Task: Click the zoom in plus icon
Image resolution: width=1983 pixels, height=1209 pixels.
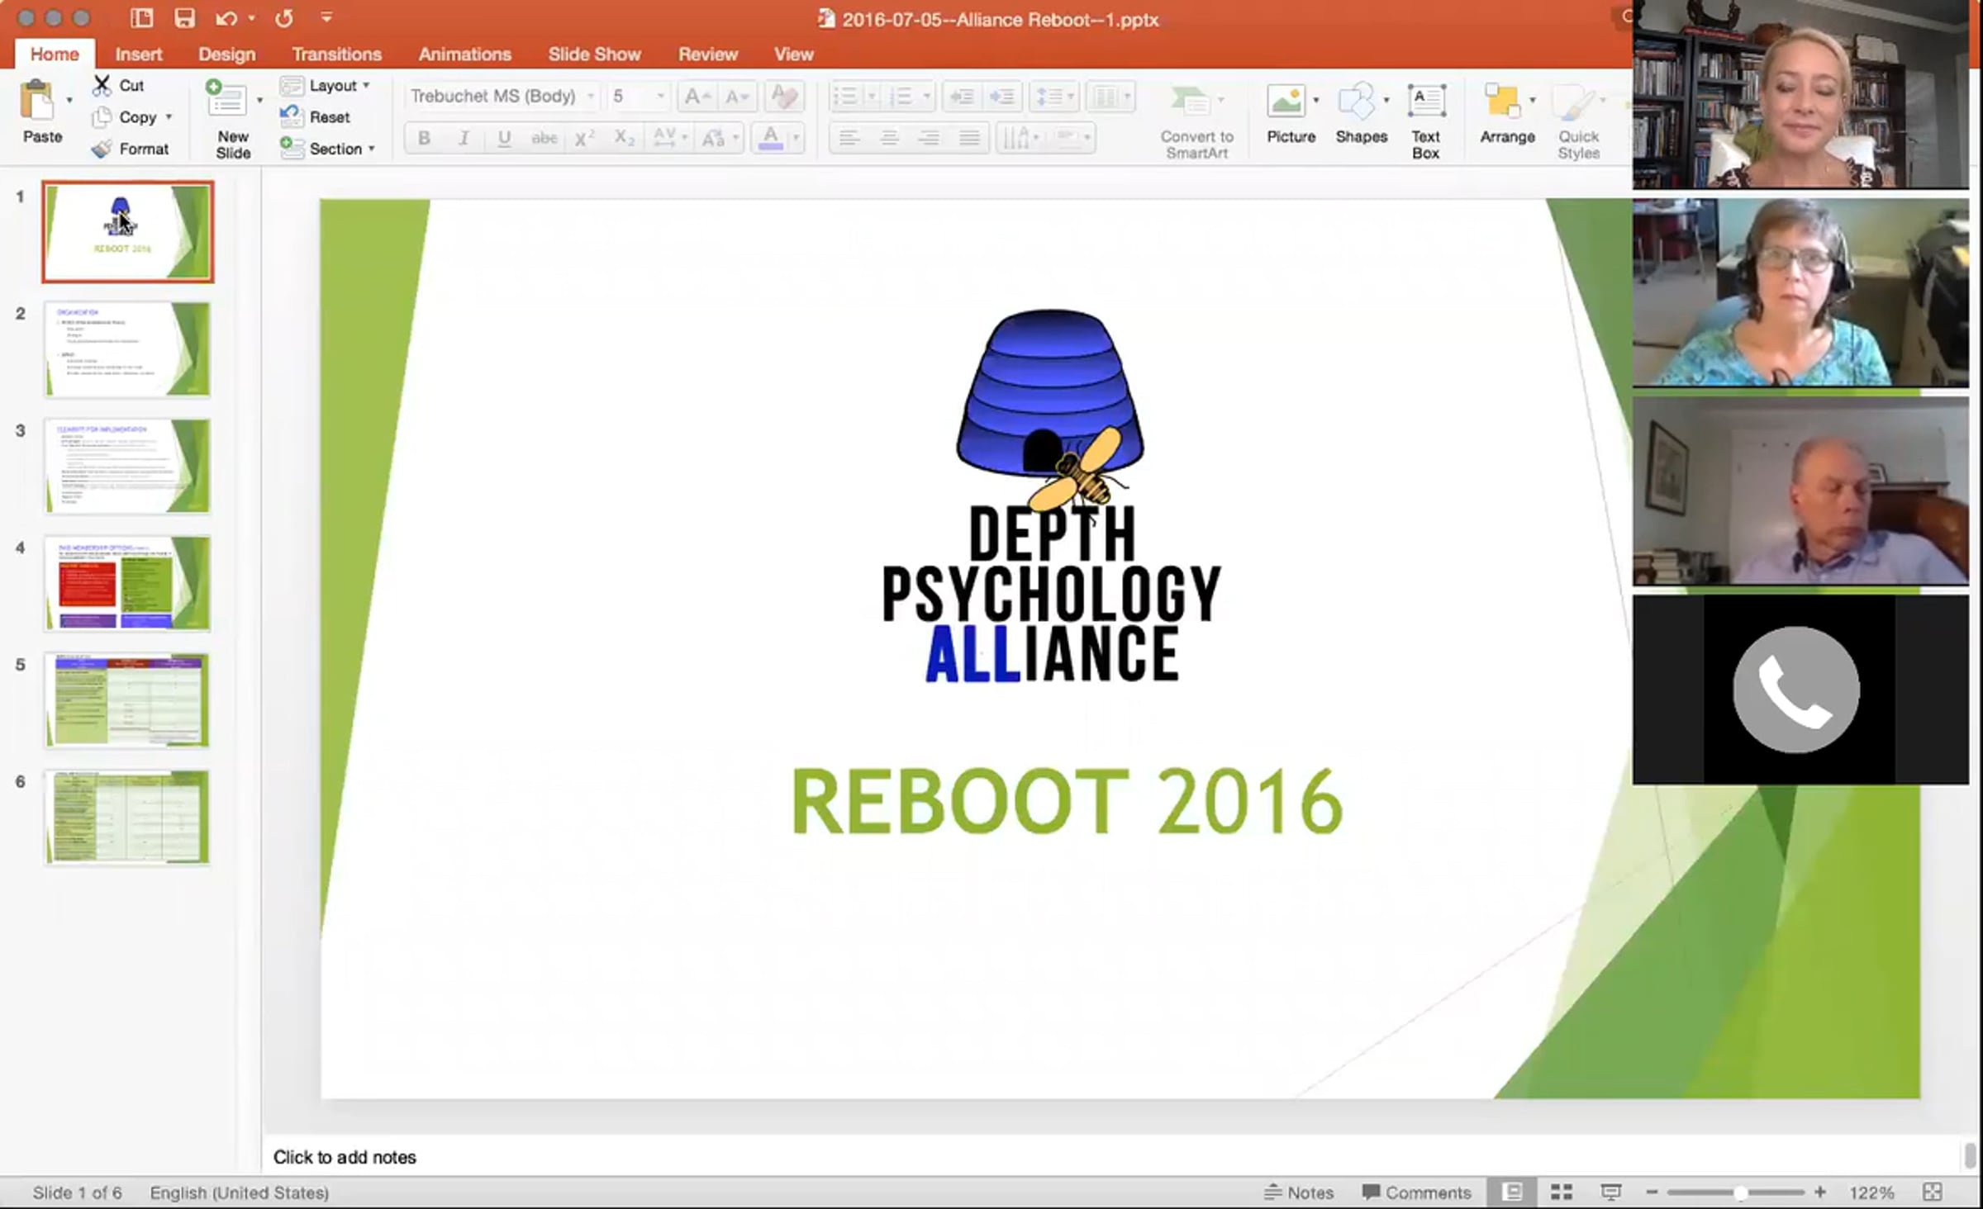Action: [x=1820, y=1192]
